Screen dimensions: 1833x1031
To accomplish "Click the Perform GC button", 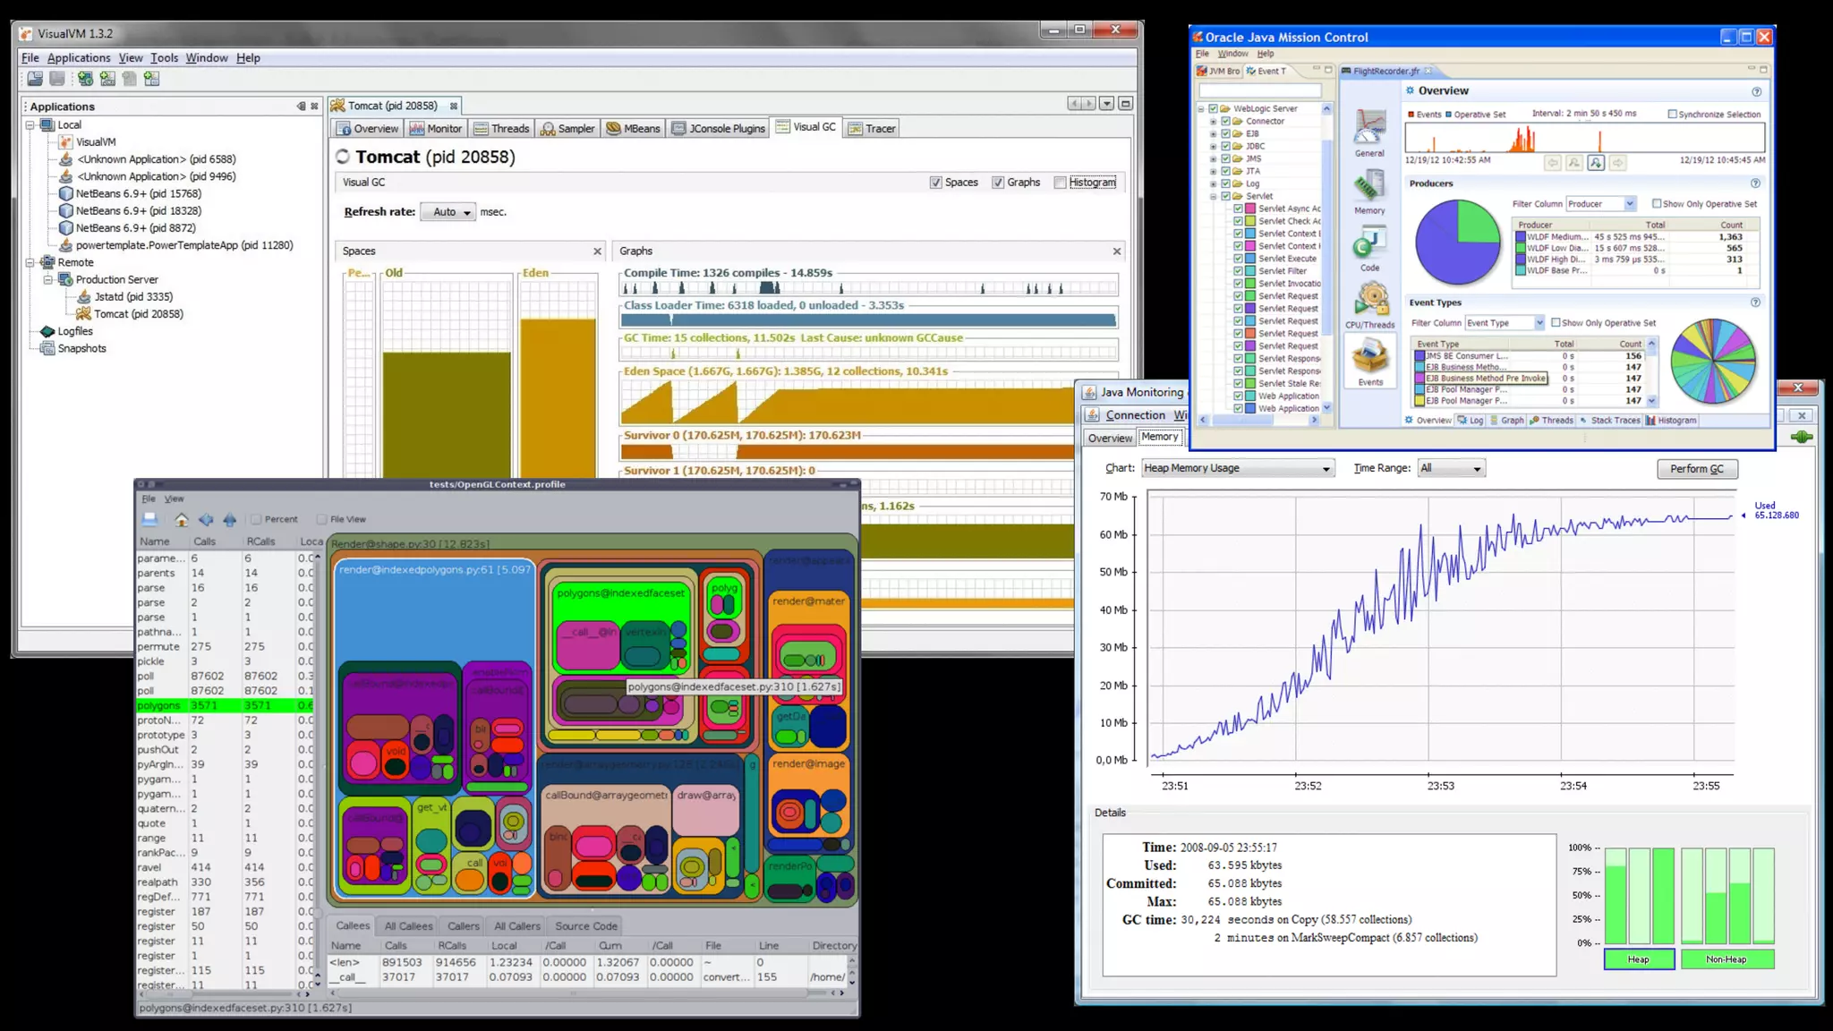I will point(1697,469).
